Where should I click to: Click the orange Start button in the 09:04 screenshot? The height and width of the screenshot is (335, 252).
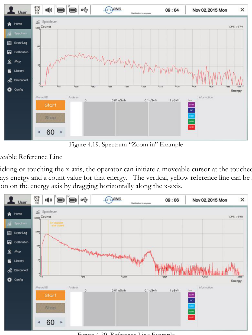pos(50,105)
